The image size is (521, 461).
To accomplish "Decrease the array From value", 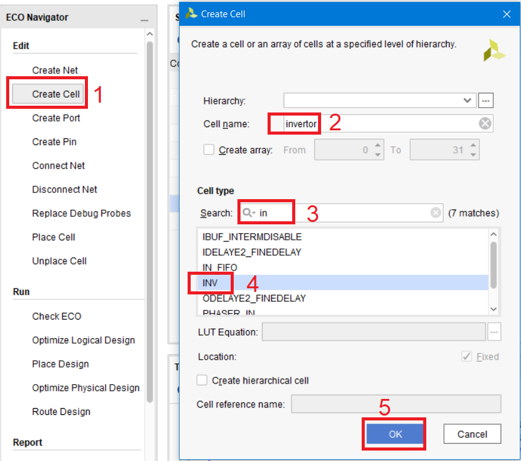I will pyautogui.click(x=378, y=154).
